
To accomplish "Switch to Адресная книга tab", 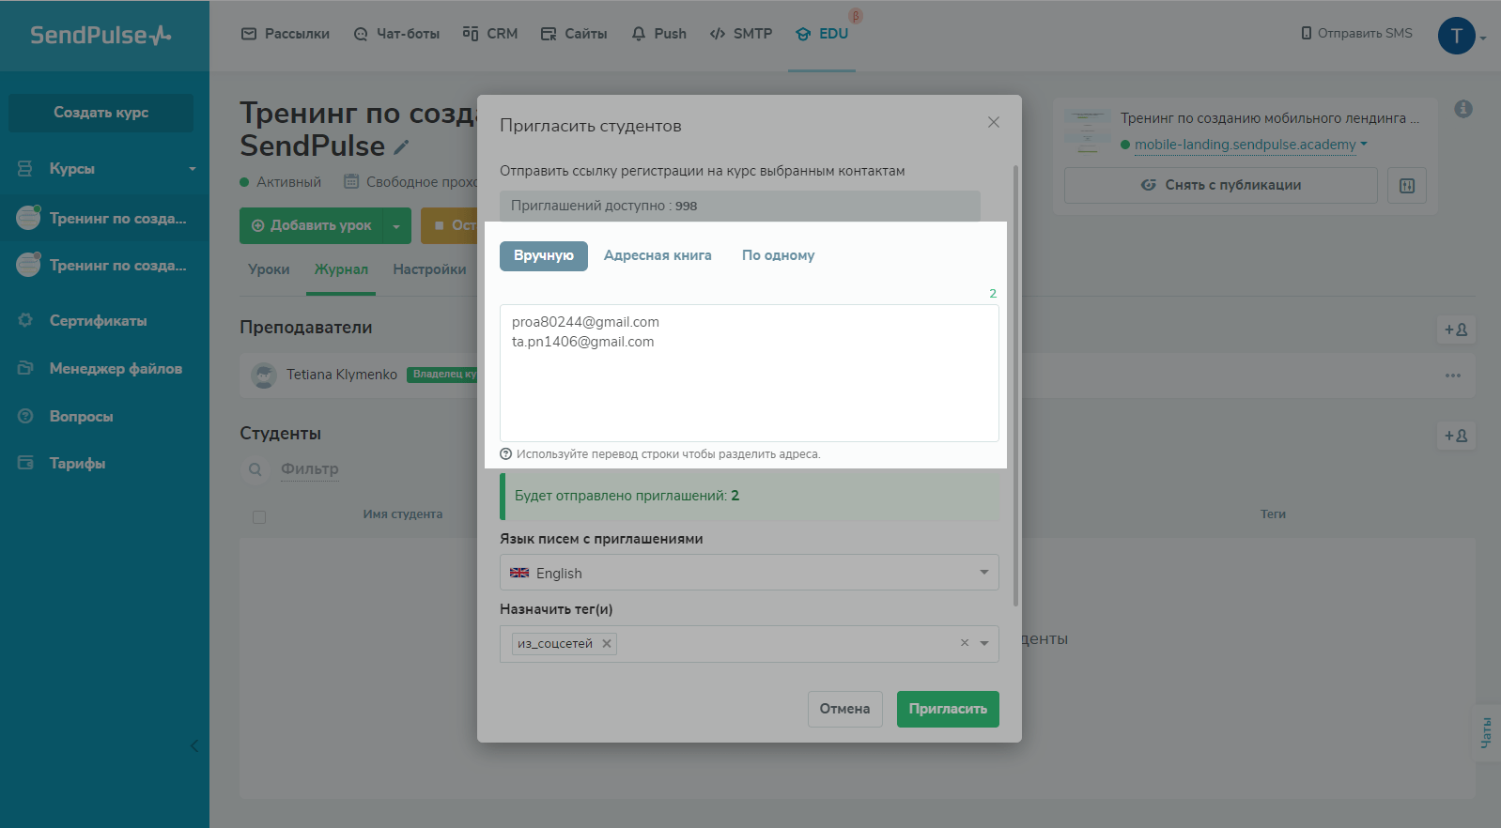I will [658, 255].
